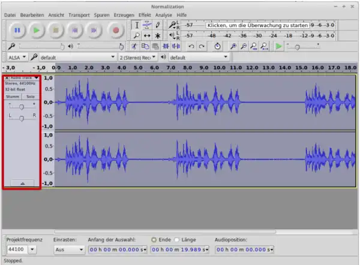Click the Pause button
The width and height of the screenshot is (360, 265).
click(x=17, y=29)
